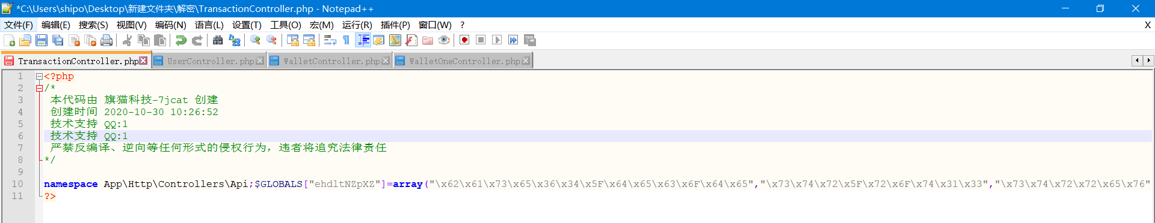Save current recorded macro icon
The height and width of the screenshot is (223, 1155).
coord(530,40)
